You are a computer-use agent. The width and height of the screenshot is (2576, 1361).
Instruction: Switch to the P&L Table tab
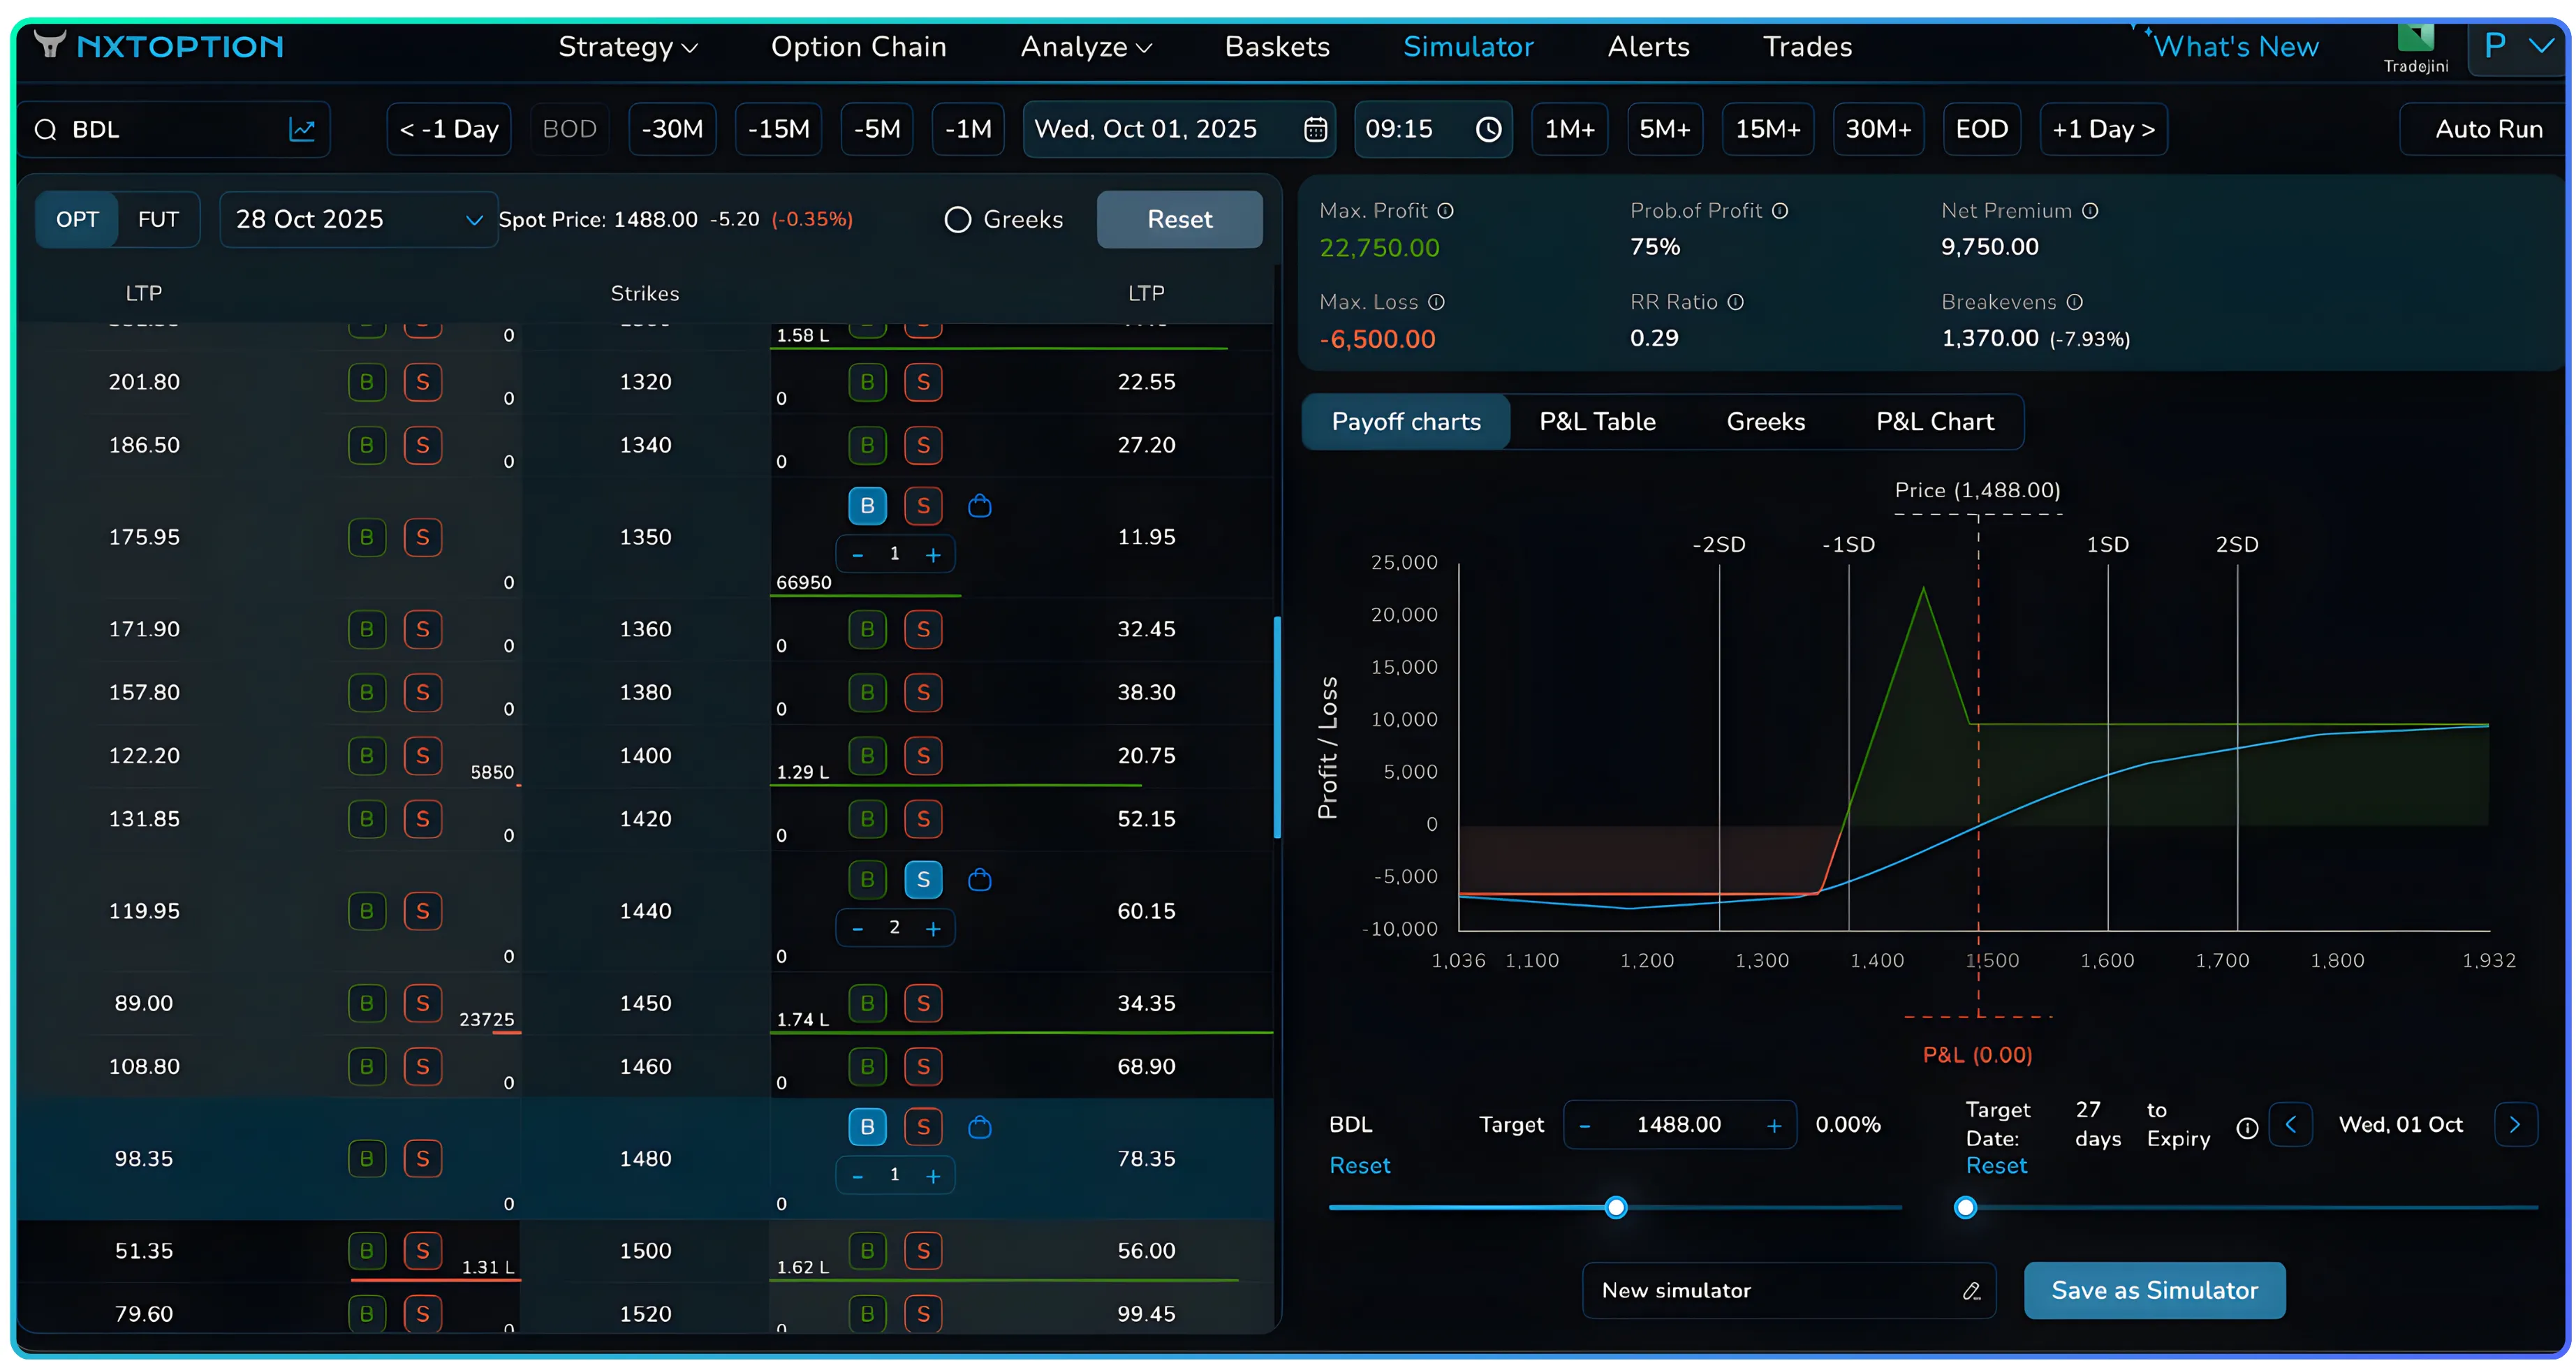1597,422
